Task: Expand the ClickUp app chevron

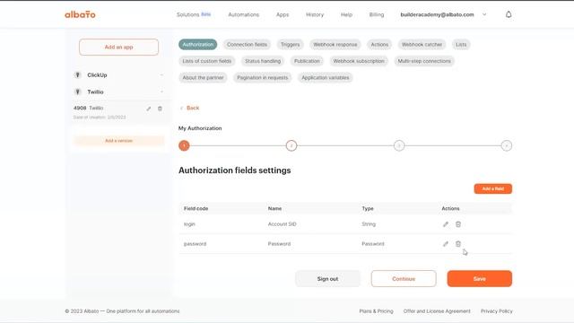Action: point(161,75)
